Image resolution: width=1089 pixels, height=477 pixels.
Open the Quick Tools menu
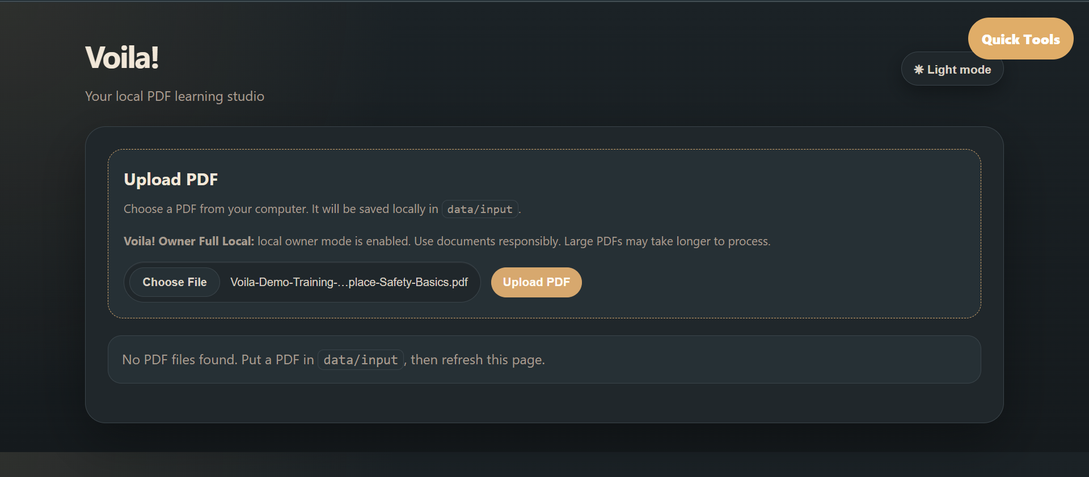[x=1020, y=39]
